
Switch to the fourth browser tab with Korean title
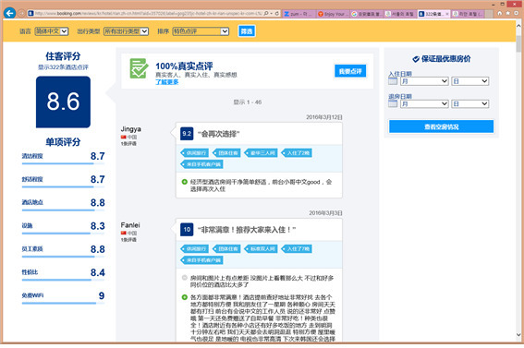400,14
